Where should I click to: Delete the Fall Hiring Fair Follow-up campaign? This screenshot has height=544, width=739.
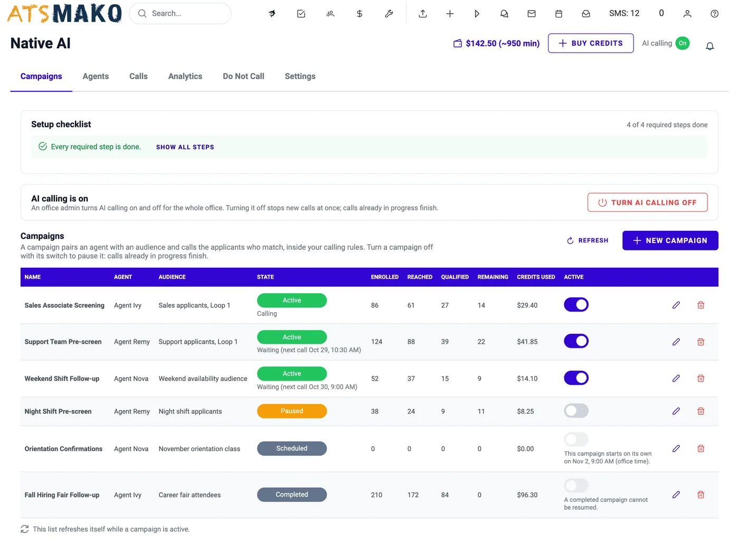point(701,495)
